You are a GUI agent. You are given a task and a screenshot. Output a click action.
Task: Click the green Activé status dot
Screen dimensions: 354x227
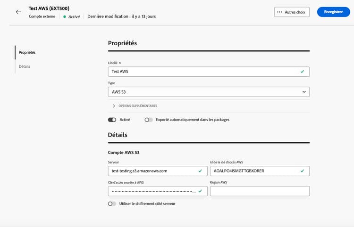(x=65, y=16)
